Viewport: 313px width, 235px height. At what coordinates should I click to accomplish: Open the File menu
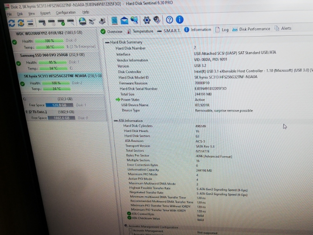click(x=9, y=14)
